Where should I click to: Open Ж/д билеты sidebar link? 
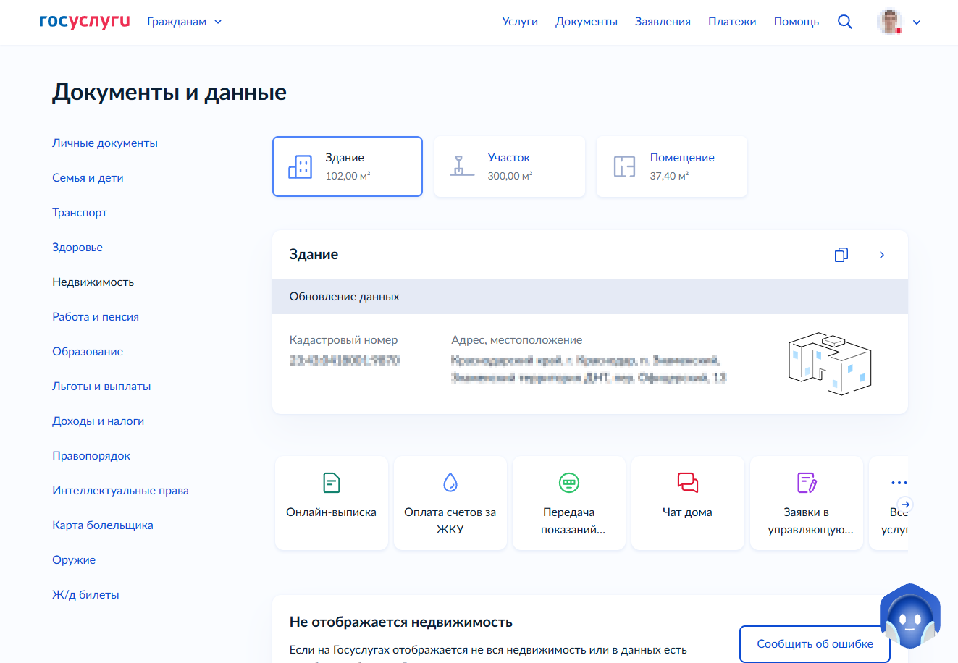(x=85, y=595)
